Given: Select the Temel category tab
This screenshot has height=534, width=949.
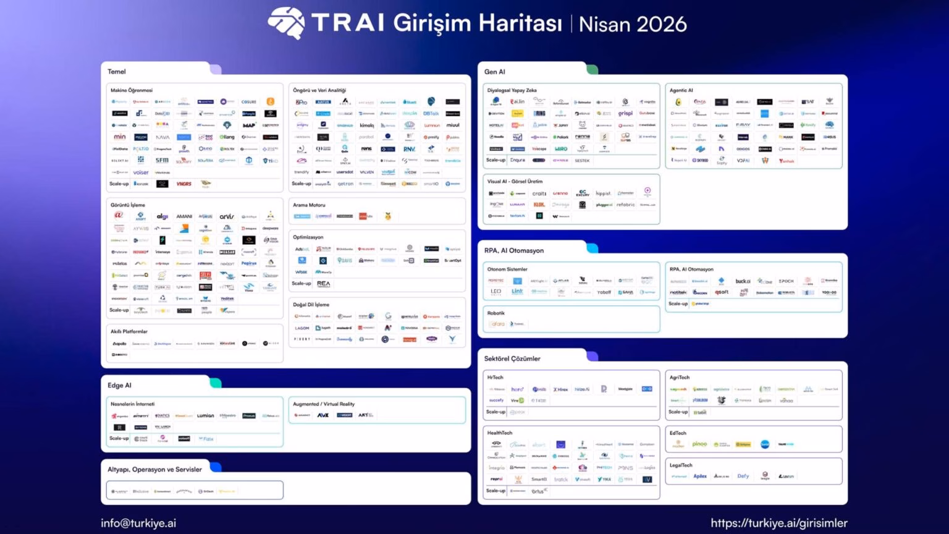Looking at the screenshot, I should (x=117, y=72).
